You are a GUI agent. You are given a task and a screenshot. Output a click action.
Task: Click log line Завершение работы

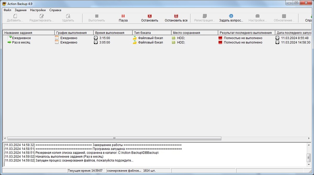[93, 145]
